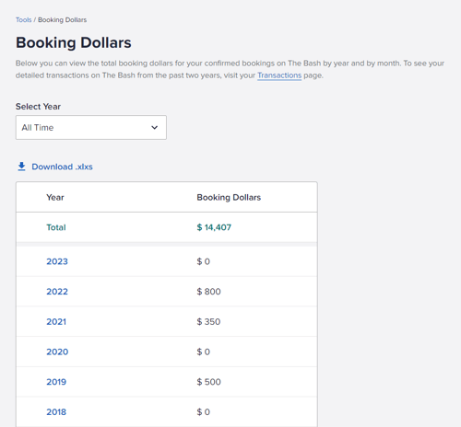Screen dimensions: 461x427
Task: Click the $ 800 amount for 2022
Action: pyautogui.click(x=208, y=292)
